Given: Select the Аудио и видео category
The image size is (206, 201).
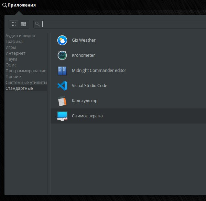Looking at the screenshot, I should (20, 36).
